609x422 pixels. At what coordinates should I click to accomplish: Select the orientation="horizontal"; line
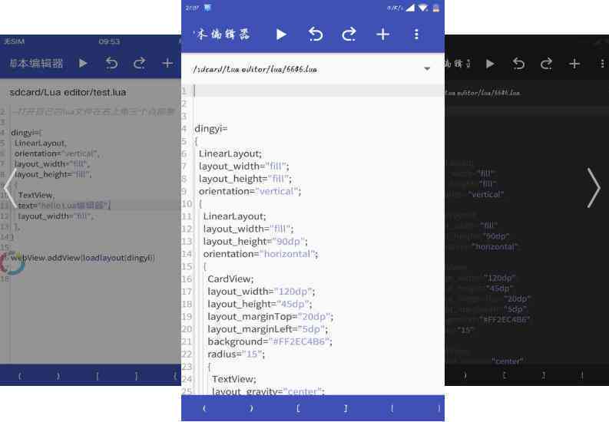260,254
